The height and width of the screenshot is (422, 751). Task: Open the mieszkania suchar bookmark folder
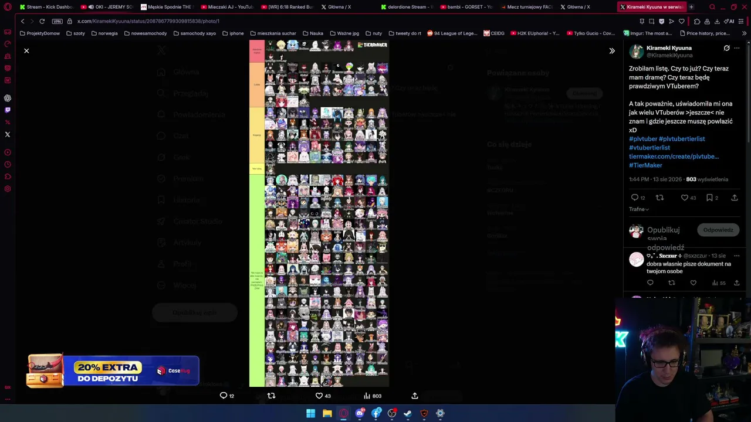[273, 33]
